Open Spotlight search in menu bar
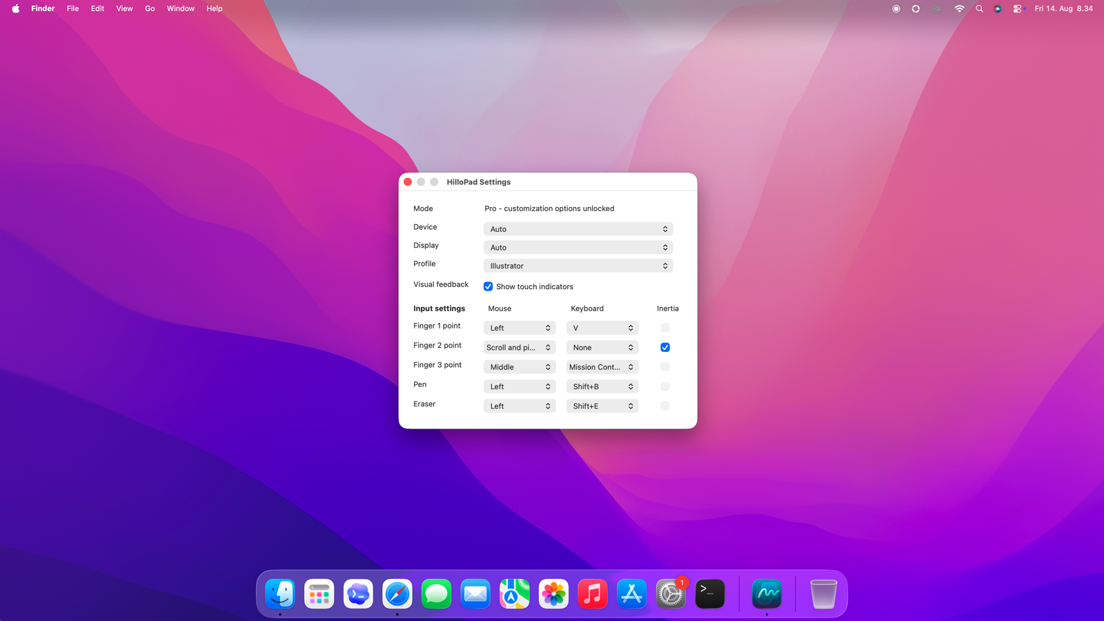 pyautogui.click(x=979, y=9)
